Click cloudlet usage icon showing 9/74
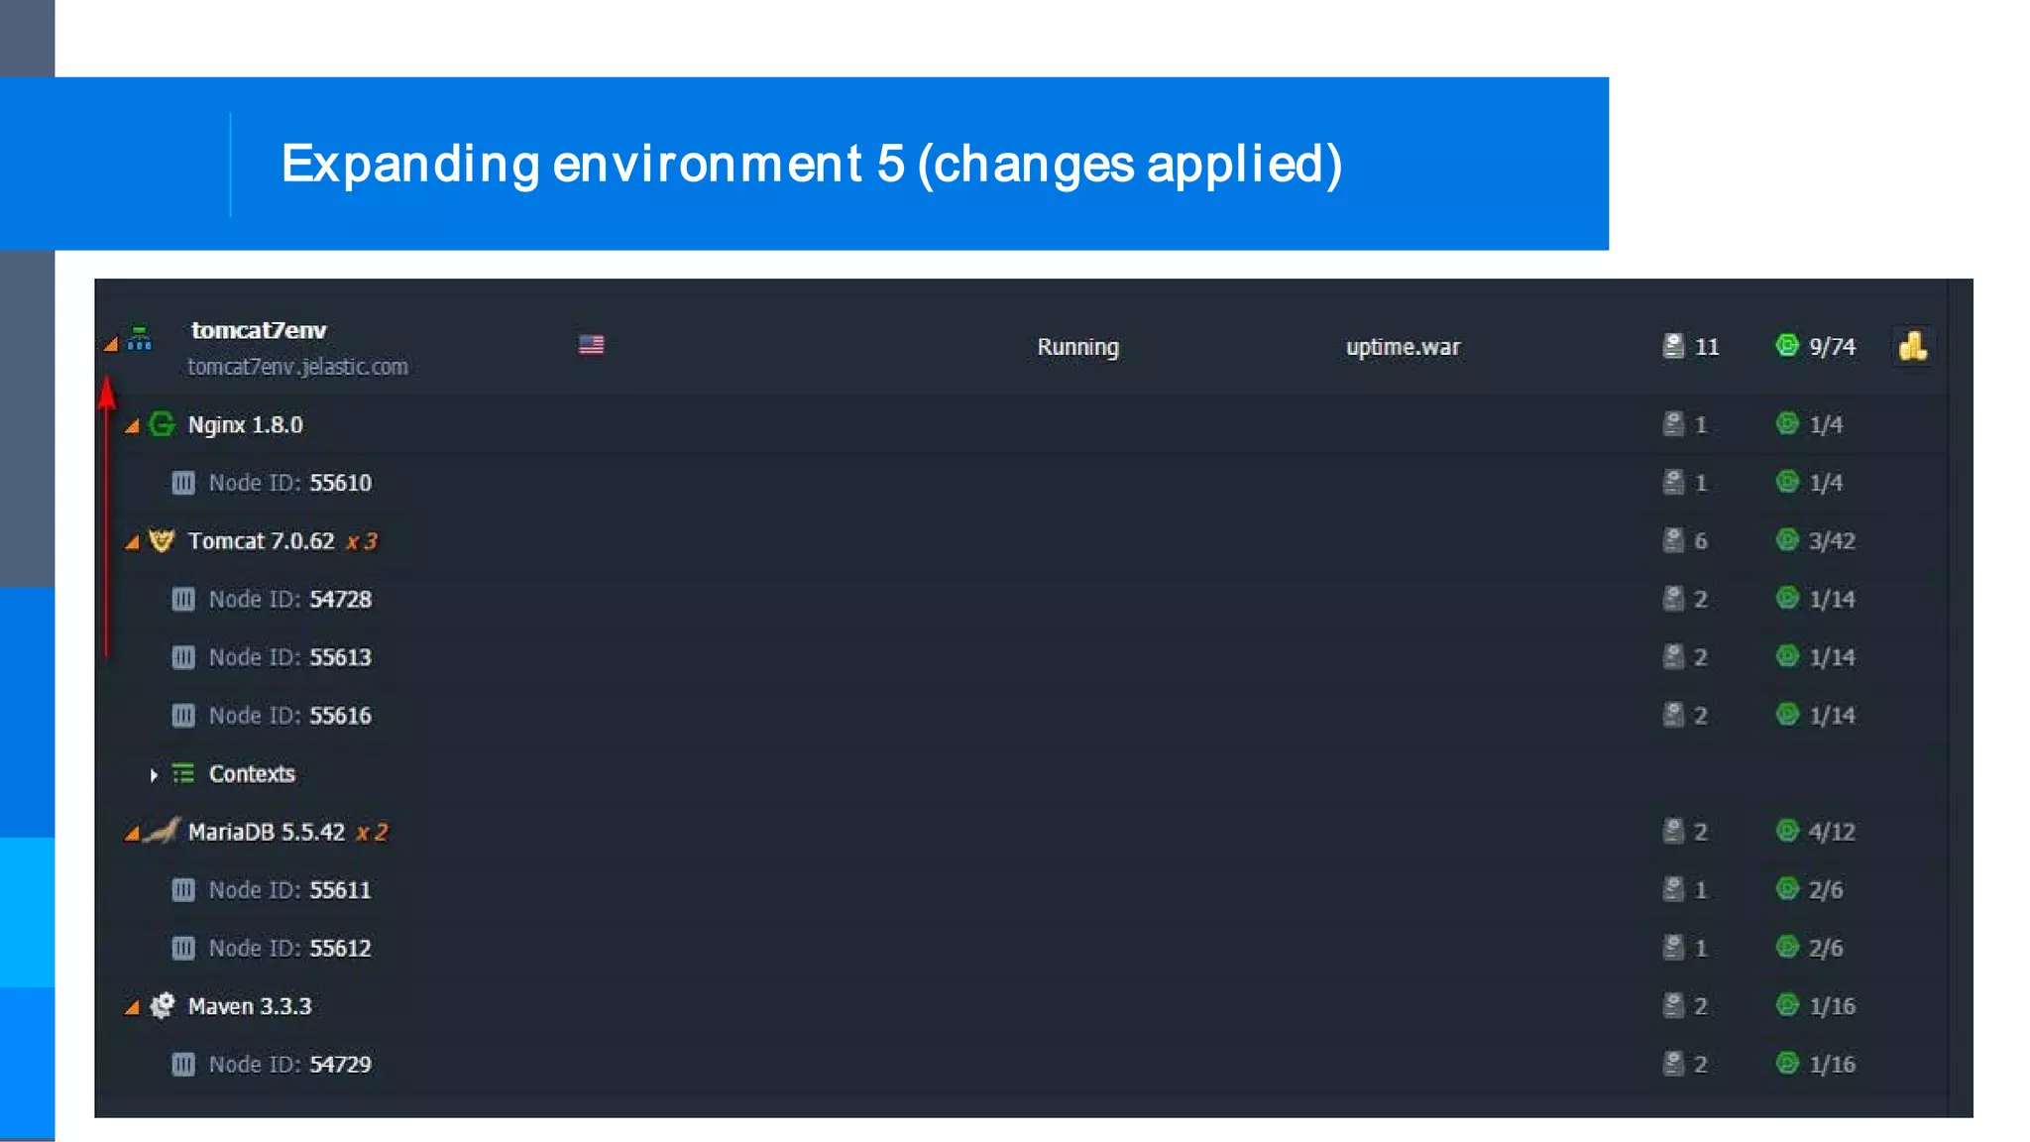2030x1142 pixels. click(1787, 345)
